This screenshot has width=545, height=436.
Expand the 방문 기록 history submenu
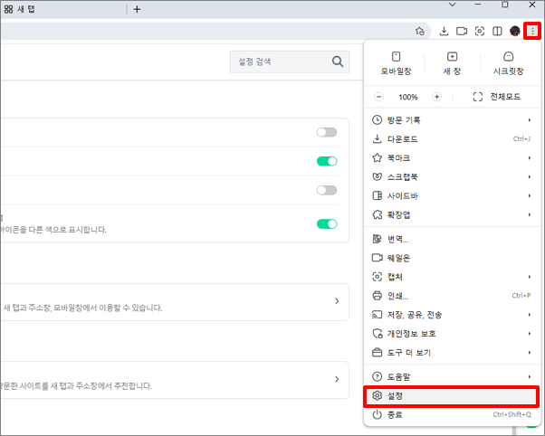[452, 120]
